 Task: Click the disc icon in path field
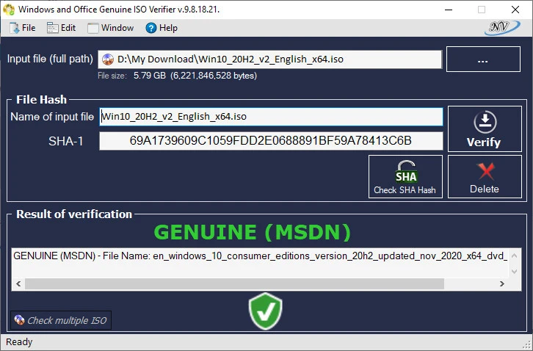click(108, 59)
